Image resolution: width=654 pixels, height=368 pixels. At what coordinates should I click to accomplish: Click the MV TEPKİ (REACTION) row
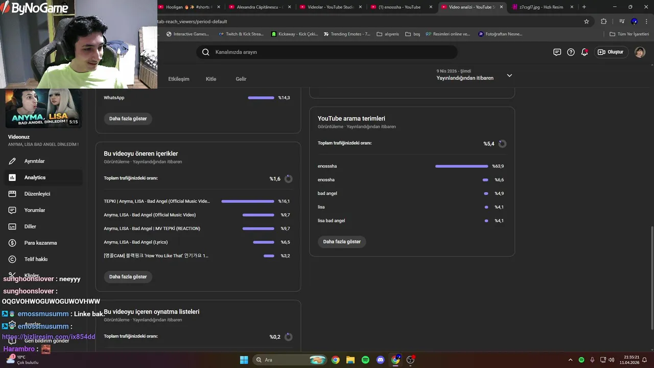(197, 228)
